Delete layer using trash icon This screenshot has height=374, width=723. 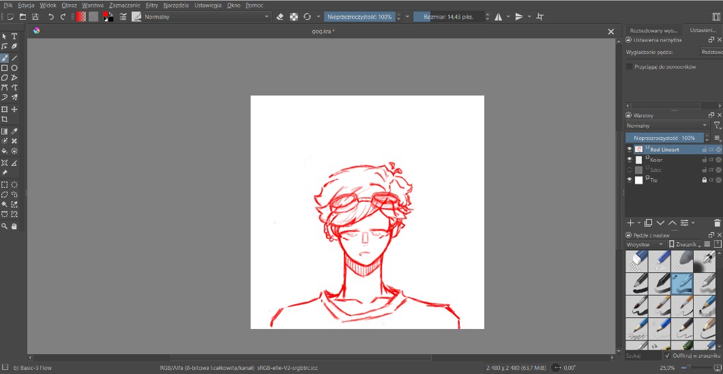pyautogui.click(x=717, y=222)
